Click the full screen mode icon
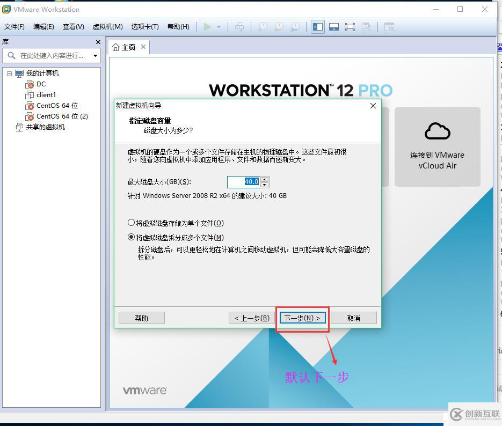Viewport: 502px width, 426px height. click(x=350, y=27)
